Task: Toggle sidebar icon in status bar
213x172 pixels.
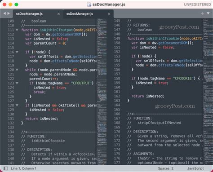Action: click(6, 168)
